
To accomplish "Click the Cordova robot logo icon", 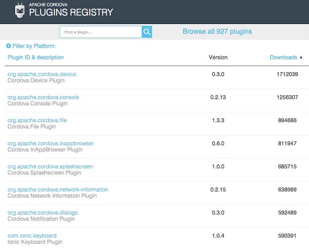I will [x=20, y=10].
